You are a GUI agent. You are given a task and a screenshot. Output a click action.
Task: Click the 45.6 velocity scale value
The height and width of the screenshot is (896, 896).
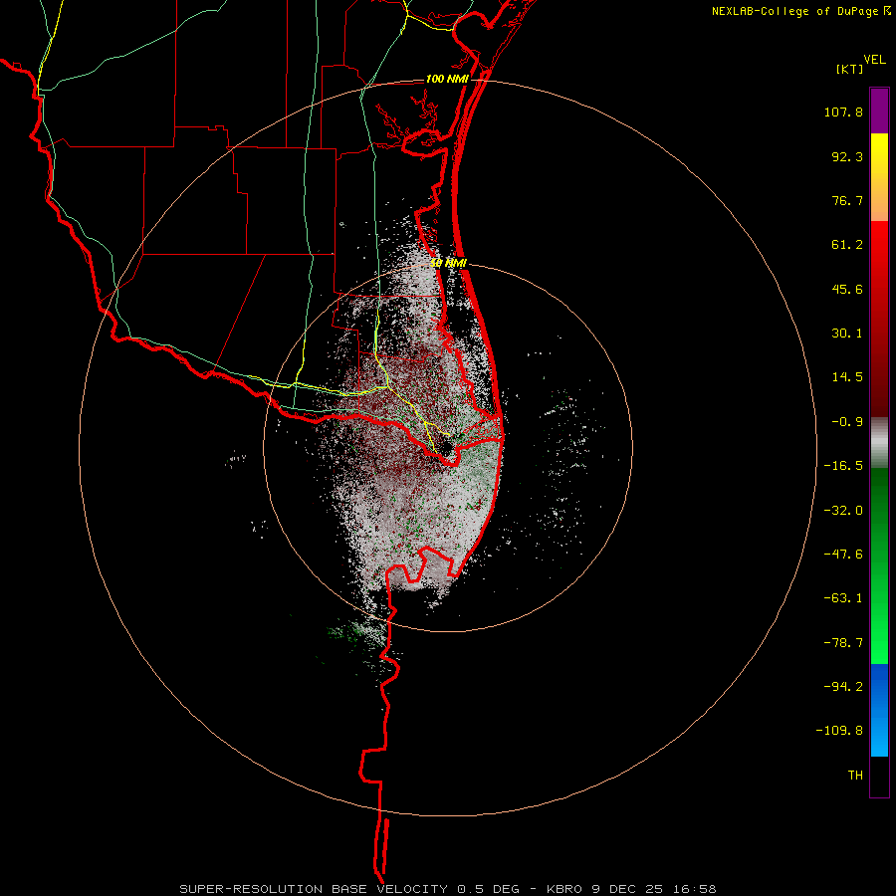click(x=847, y=289)
